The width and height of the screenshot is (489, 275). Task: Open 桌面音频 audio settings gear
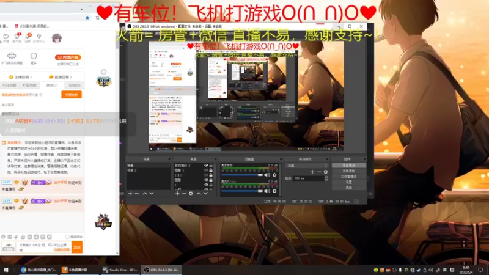pyautogui.click(x=274, y=175)
